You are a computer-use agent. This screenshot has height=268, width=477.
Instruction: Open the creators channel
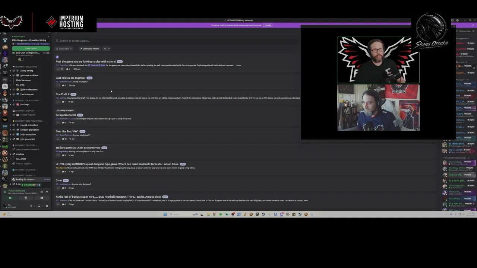coord(20,154)
